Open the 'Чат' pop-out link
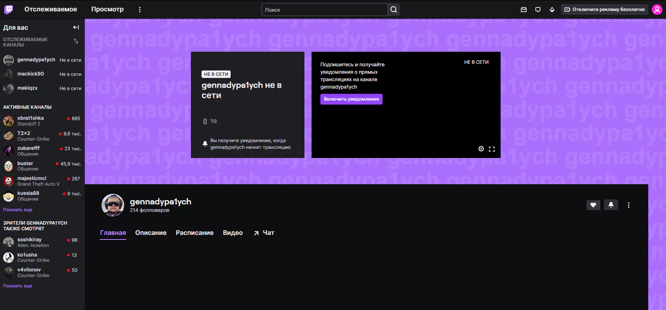The width and height of the screenshot is (666, 310). (264, 233)
